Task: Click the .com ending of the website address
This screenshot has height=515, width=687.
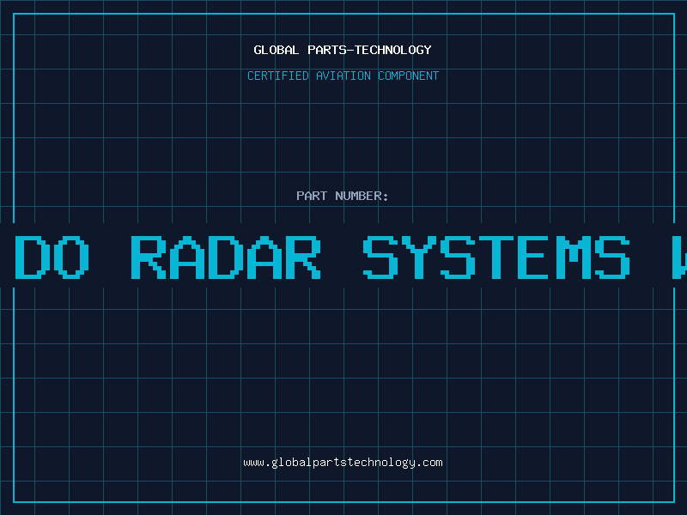Action: click(x=429, y=463)
